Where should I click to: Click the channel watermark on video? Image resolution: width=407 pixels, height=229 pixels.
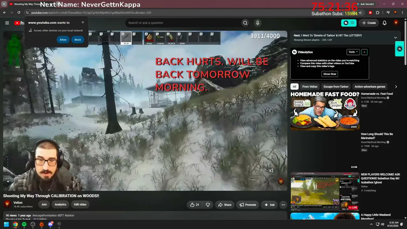(x=281, y=182)
